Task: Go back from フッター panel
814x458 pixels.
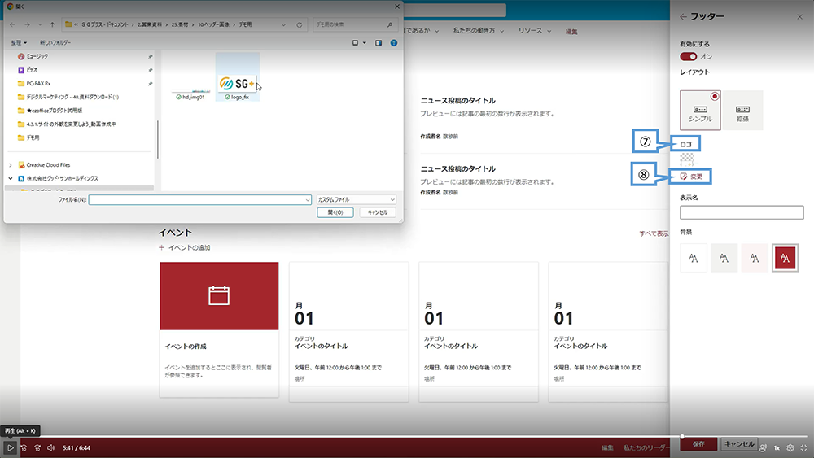Action: click(683, 16)
